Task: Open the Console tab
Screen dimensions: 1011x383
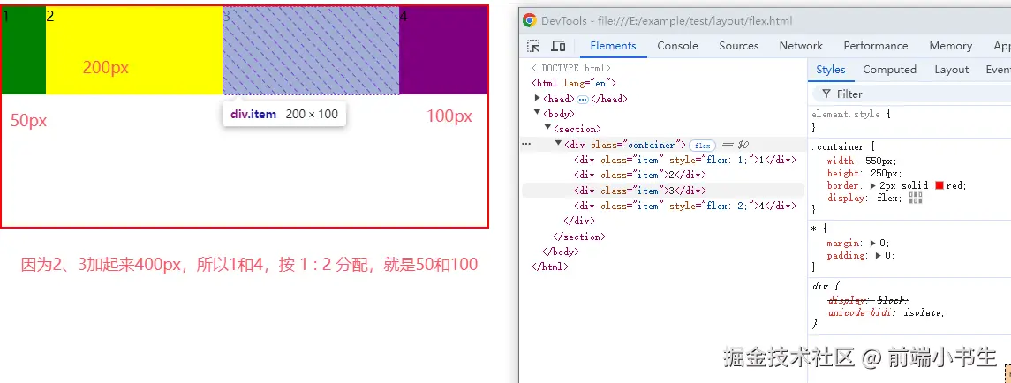Action: (x=677, y=46)
